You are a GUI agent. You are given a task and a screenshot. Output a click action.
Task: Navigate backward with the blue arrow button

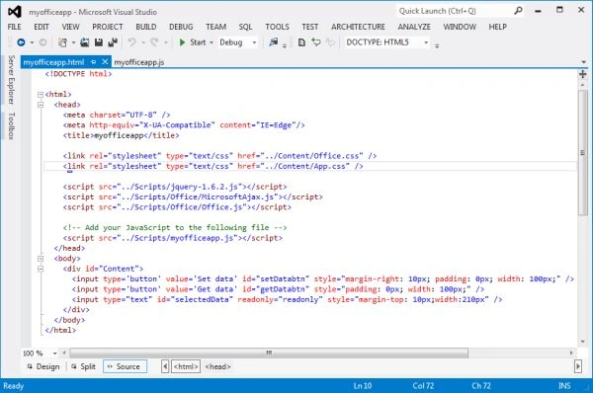click(21, 42)
